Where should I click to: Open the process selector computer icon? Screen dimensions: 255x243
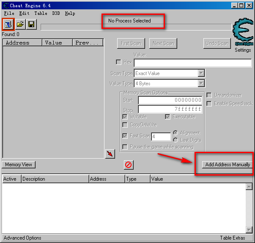[8, 25]
